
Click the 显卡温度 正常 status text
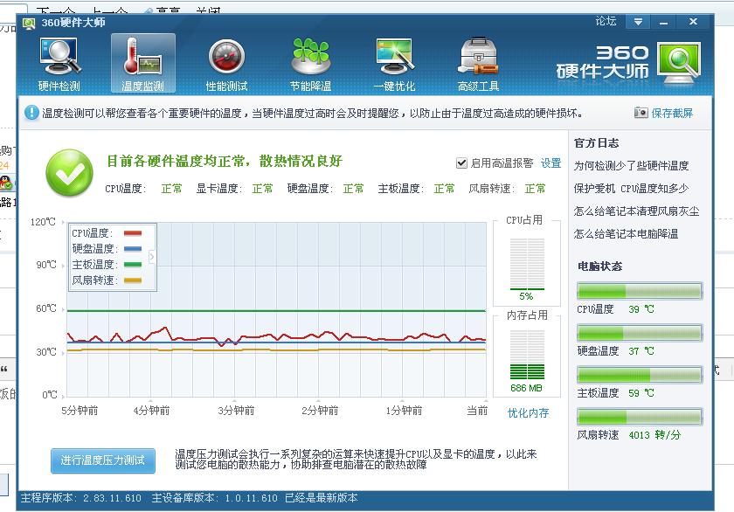[x=234, y=188]
